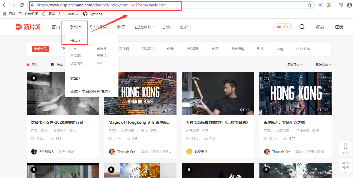The image size is (353, 178).
Task: Click title 香港魔力：赛博朋克之城
Action: click(x=284, y=122)
